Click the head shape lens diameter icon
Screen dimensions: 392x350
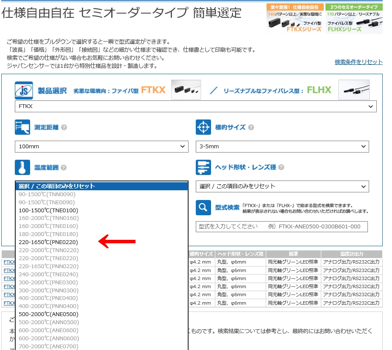203,167
